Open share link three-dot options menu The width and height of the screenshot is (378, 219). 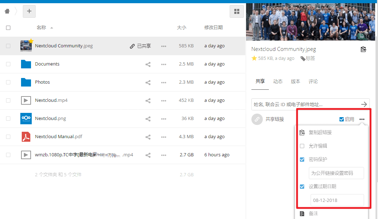tap(362, 119)
